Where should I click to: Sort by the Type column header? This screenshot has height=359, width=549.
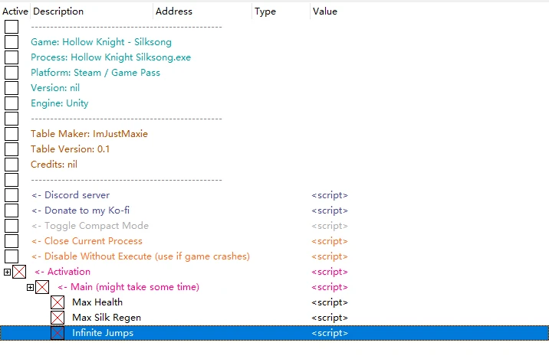click(x=281, y=11)
